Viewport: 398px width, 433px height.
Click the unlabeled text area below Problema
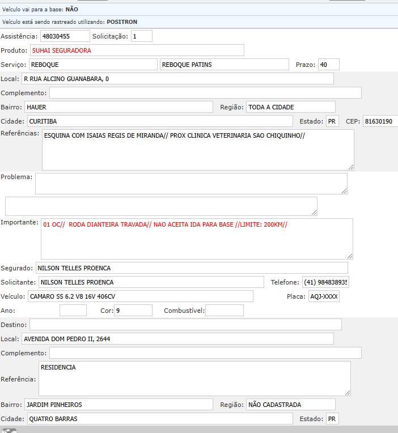(161, 206)
